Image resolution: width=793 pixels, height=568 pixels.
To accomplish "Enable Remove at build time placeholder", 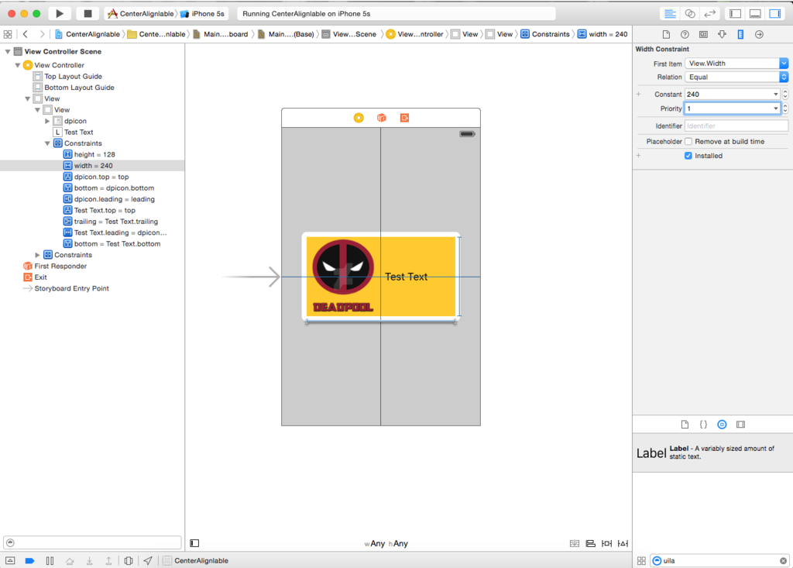I will [x=688, y=141].
